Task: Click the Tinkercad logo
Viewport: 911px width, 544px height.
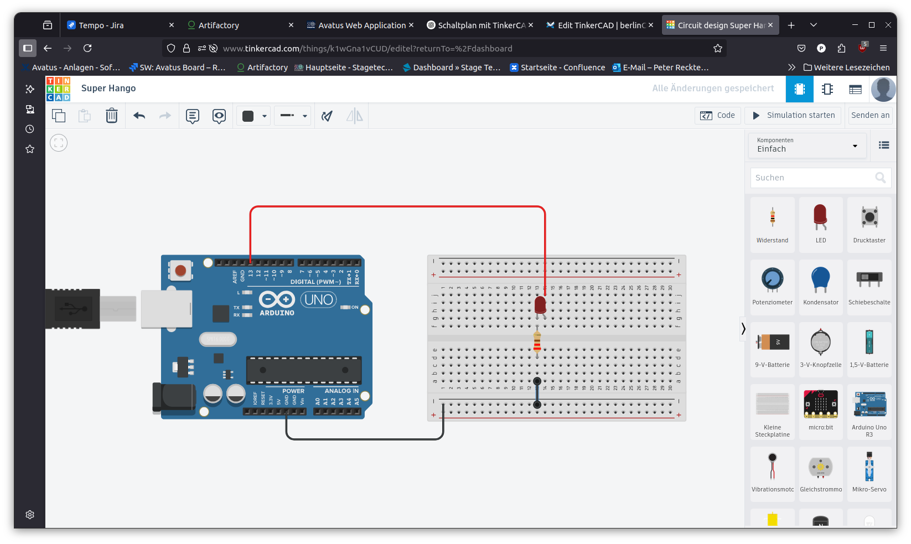Action: click(x=58, y=89)
